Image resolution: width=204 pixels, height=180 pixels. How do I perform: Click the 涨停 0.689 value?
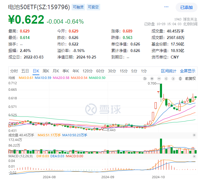pos(127,31)
